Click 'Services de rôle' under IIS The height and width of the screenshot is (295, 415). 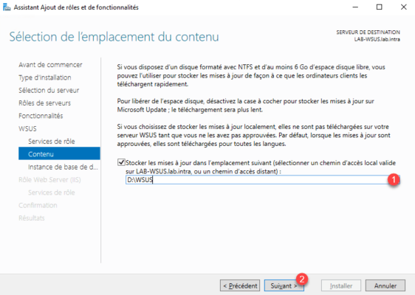[x=52, y=192]
